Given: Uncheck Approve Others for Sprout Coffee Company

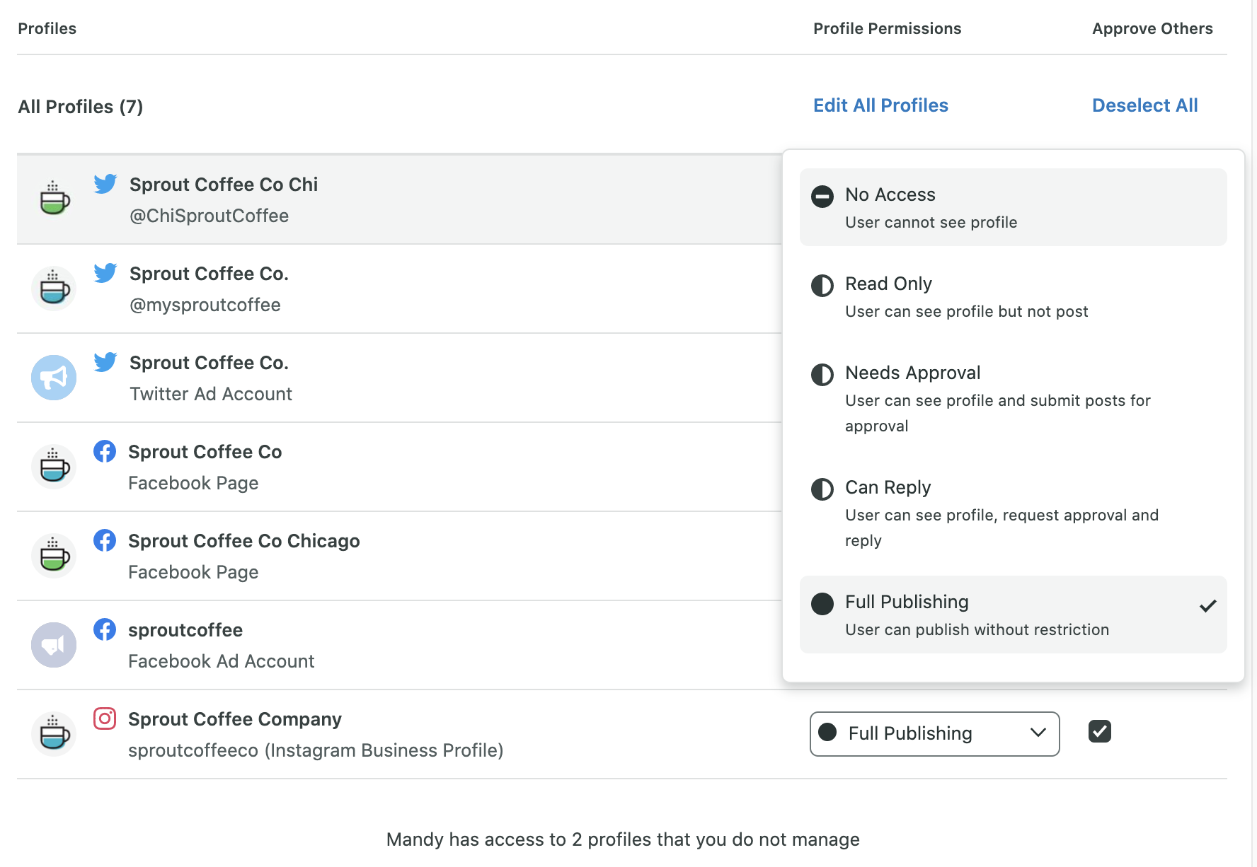Looking at the screenshot, I should pyautogui.click(x=1100, y=731).
